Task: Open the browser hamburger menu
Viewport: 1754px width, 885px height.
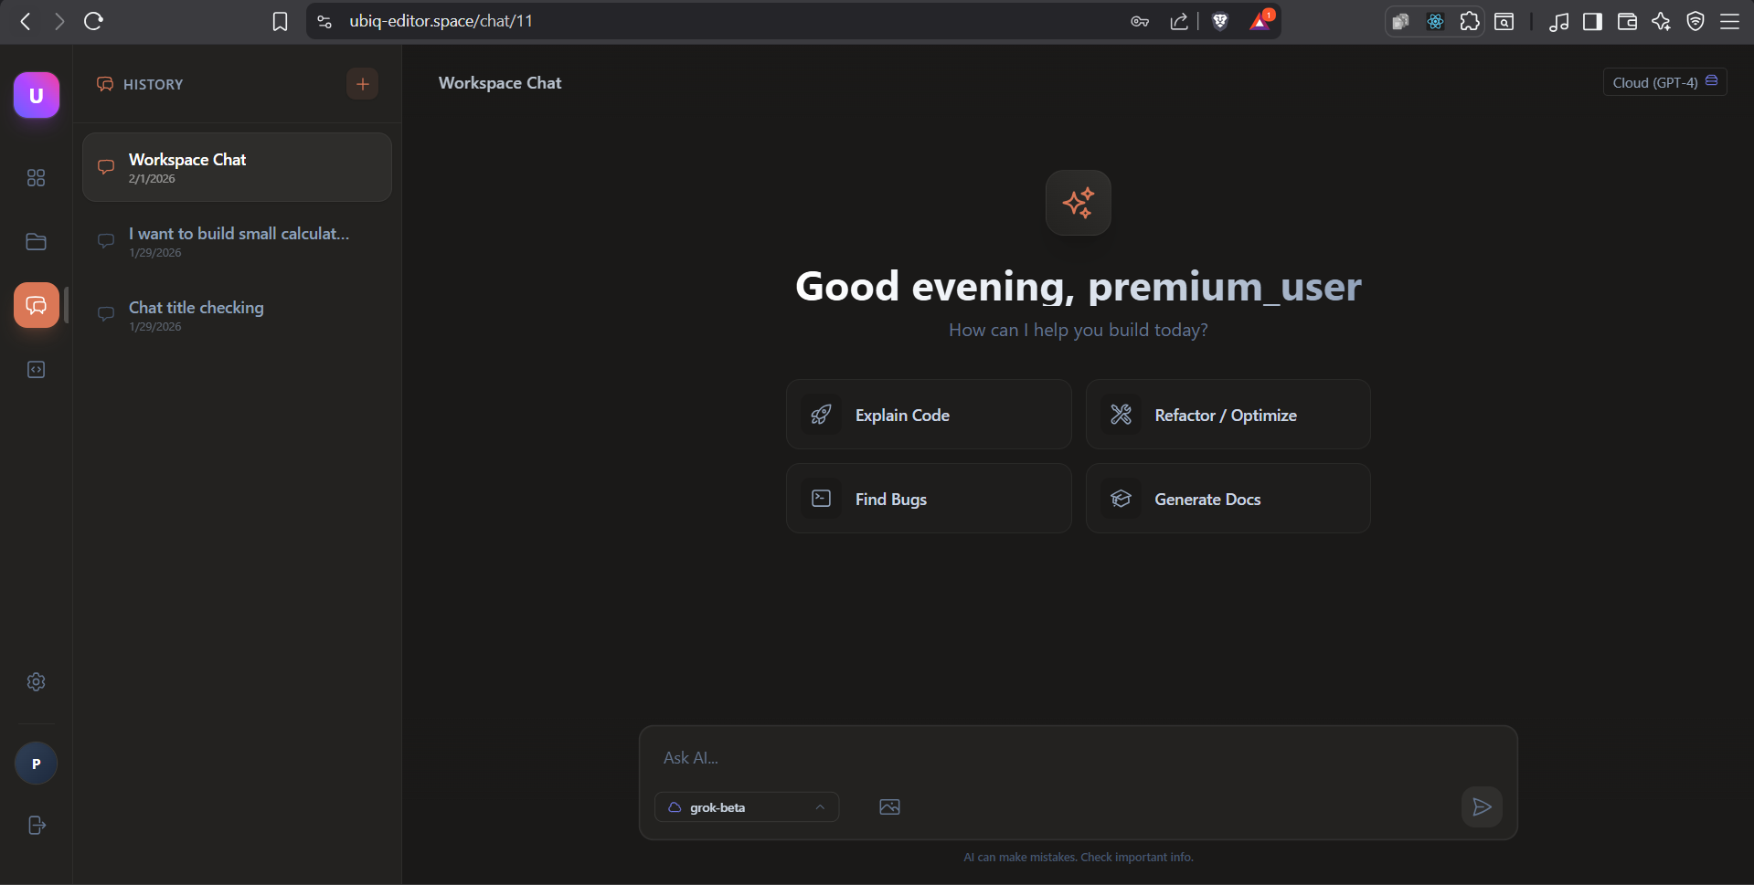Action: tap(1730, 21)
